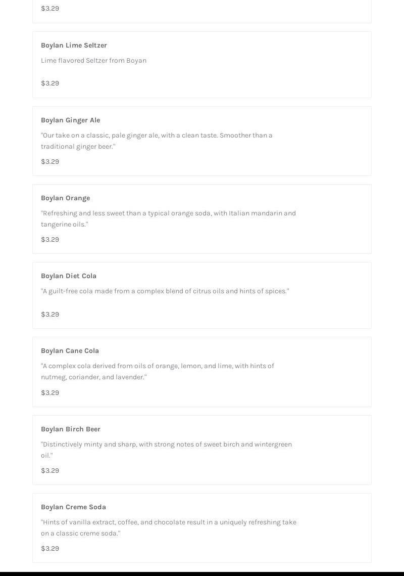404x576 pixels.
Task: Select the vanilla, coffee, chocolate description
Action: pos(168,528)
